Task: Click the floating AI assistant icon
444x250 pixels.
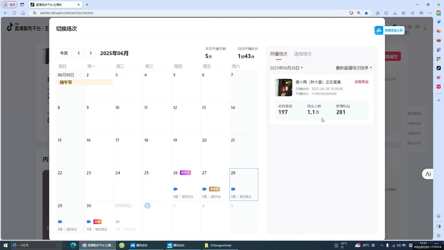Action: point(428,174)
